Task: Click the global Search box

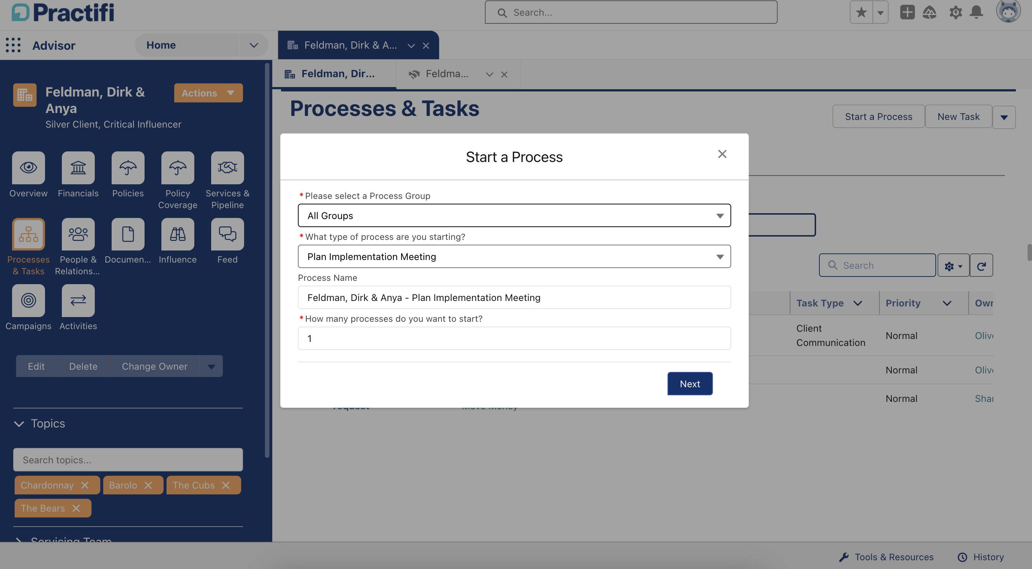Action: pyautogui.click(x=631, y=12)
